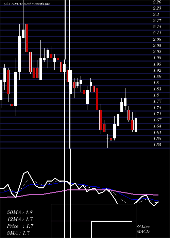This screenshot has height=238, width=170.
Task: Click the 1.61 price axis label
Action: coord(157,133)
